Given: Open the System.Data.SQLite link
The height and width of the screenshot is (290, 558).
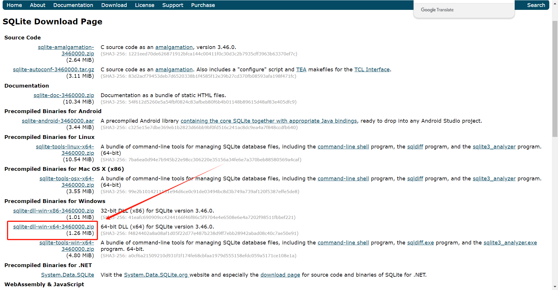Looking at the screenshot, I should 67,275.
